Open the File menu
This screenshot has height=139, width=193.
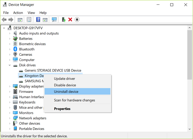point(6,13)
